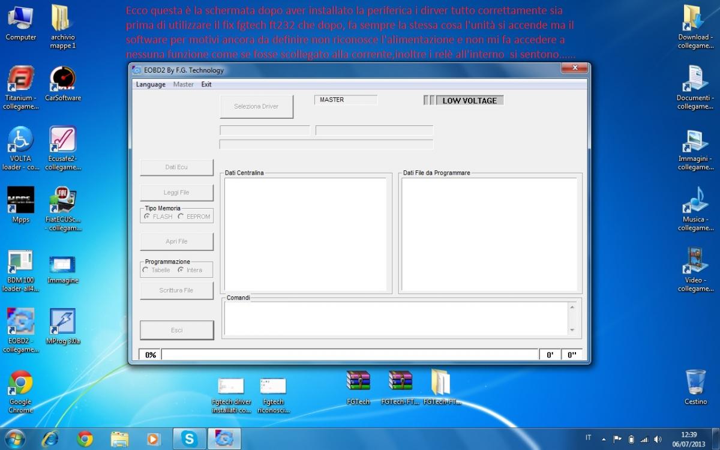Image resolution: width=720 pixels, height=450 pixels.
Task: Open the Master menu
Action: click(x=183, y=85)
